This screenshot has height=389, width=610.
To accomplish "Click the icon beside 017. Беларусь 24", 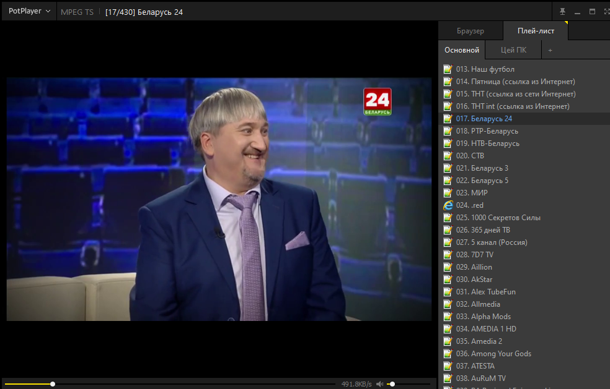I will 448,118.
